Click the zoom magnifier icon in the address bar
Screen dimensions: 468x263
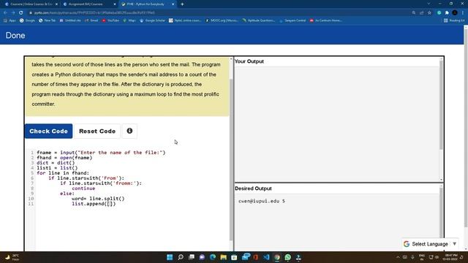414,13
